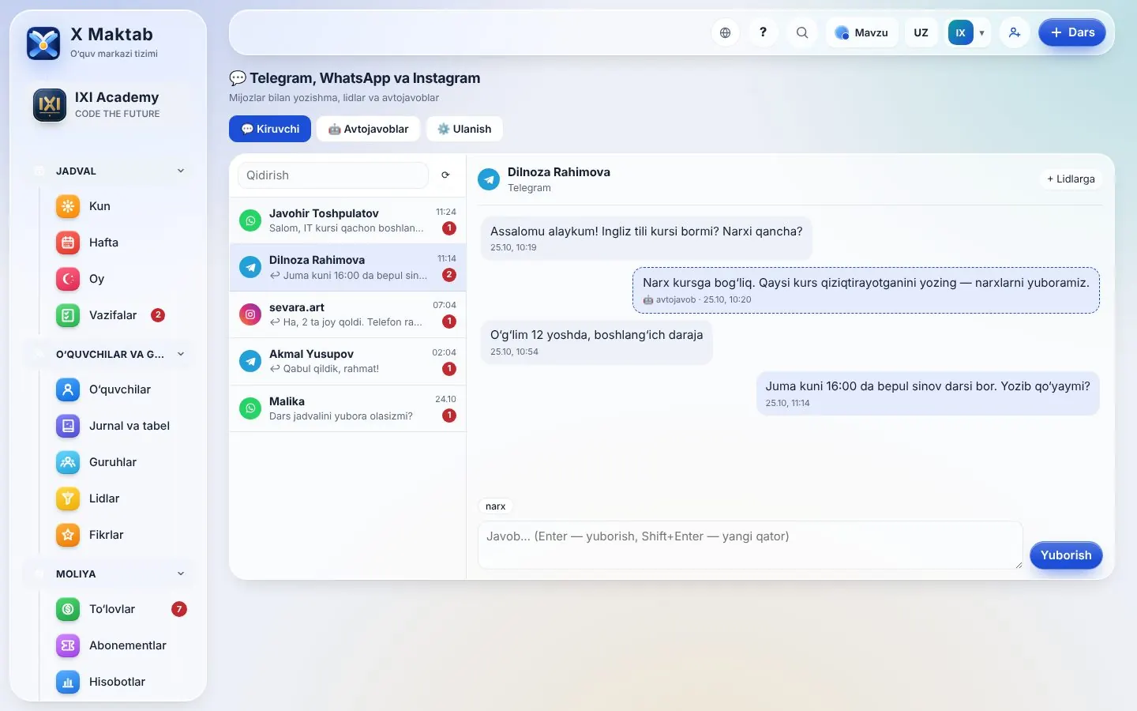Screen dimensions: 1137x711
Task: Click the Yuborish send button
Action: 1066,555
